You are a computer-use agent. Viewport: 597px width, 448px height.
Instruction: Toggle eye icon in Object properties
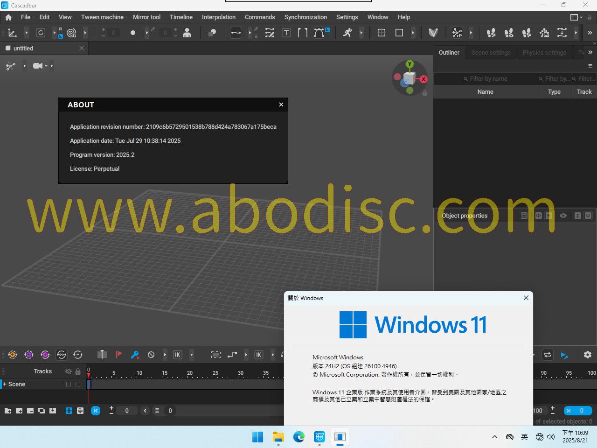point(563,216)
